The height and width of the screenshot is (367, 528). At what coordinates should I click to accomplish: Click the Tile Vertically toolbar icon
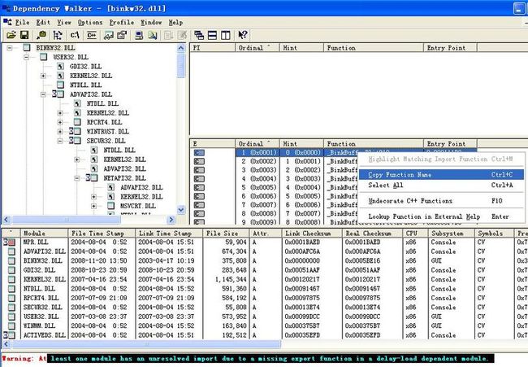[x=226, y=35]
